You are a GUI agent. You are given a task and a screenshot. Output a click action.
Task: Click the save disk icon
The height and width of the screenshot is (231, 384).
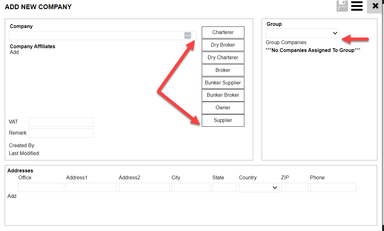pyautogui.click(x=342, y=6)
